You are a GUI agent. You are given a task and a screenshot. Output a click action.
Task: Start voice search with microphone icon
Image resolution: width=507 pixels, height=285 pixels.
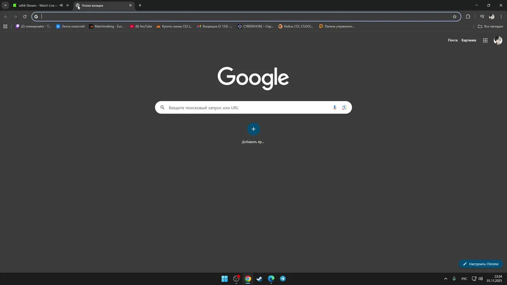[335, 108]
